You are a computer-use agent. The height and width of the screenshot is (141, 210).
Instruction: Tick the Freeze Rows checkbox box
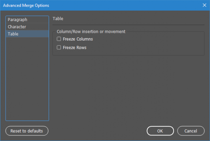pos(59,48)
